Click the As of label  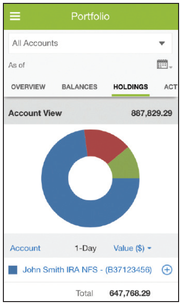[17, 65]
